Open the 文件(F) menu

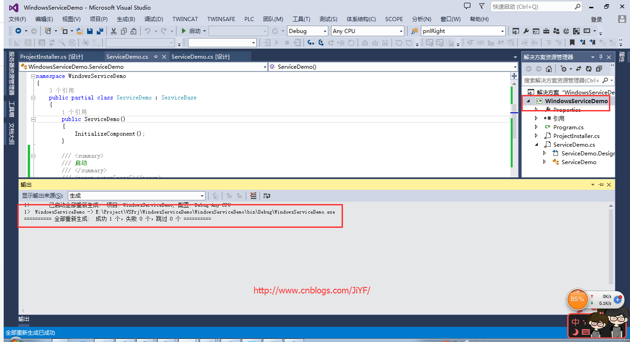[17, 19]
